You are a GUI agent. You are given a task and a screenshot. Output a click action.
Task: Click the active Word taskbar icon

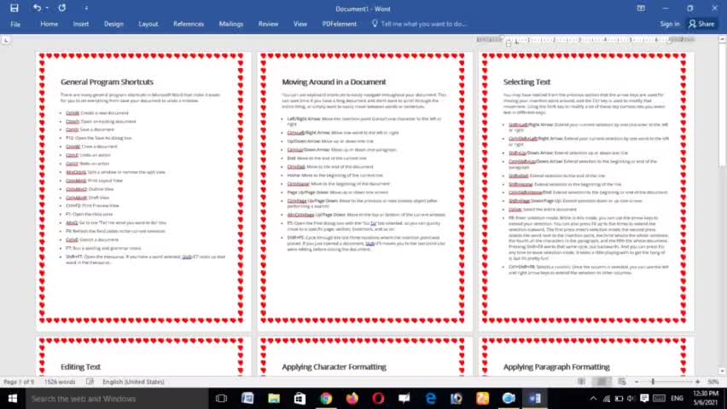(535, 398)
